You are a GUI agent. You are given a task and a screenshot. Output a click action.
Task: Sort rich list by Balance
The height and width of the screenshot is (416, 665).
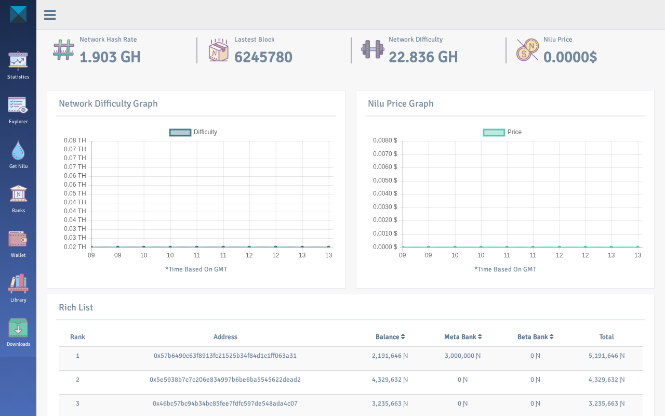pyautogui.click(x=390, y=337)
